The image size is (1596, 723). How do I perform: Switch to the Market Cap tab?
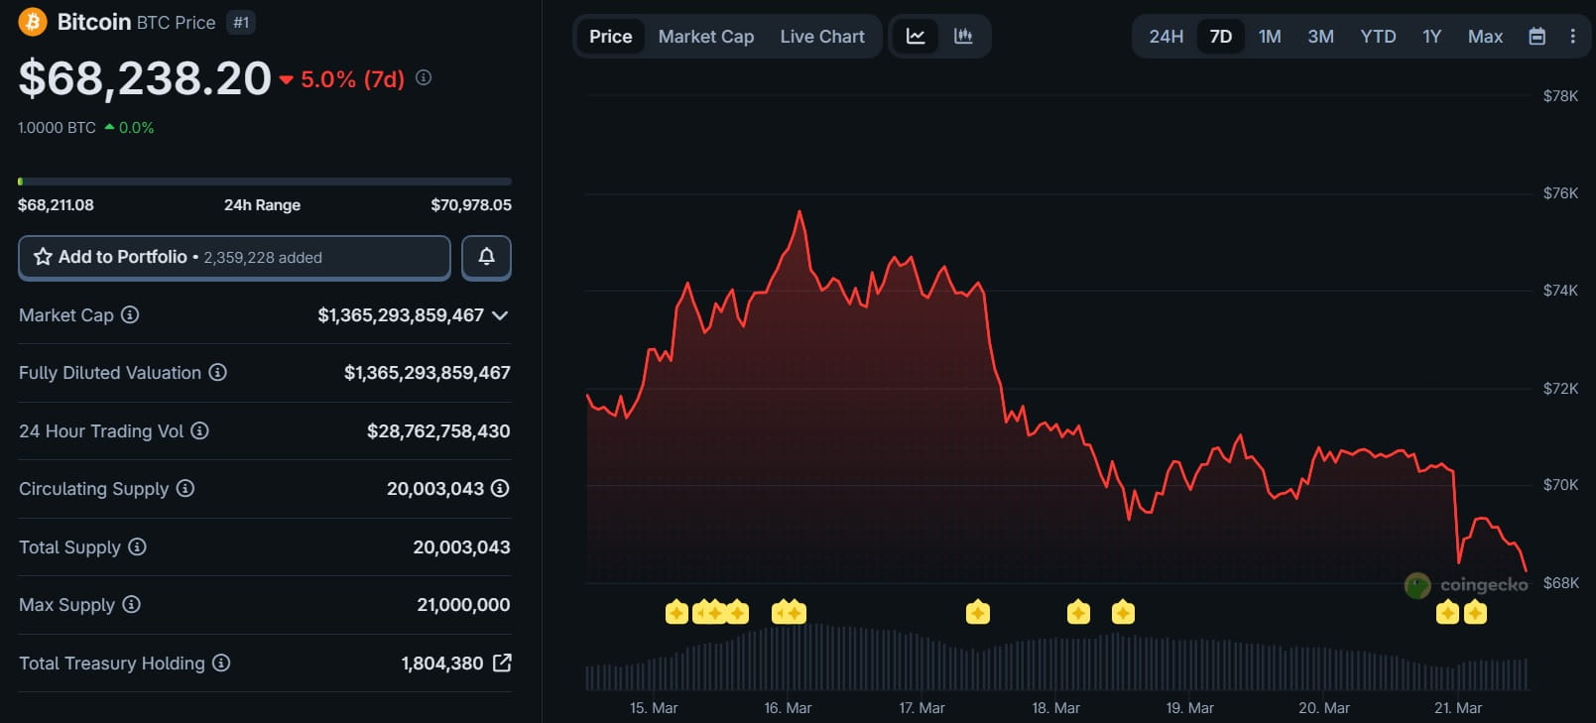(x=705, y=37)
